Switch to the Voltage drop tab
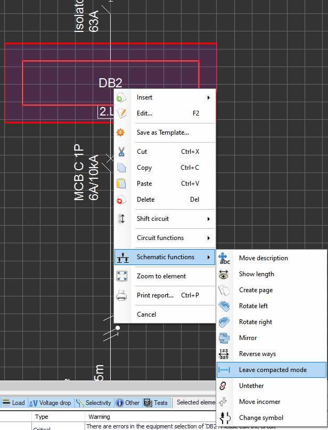Viewport: 328px width, 430px height. [x=50, y=403]
